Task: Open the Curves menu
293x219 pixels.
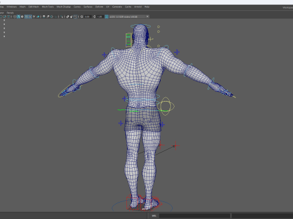Action: tap(77, 7)
